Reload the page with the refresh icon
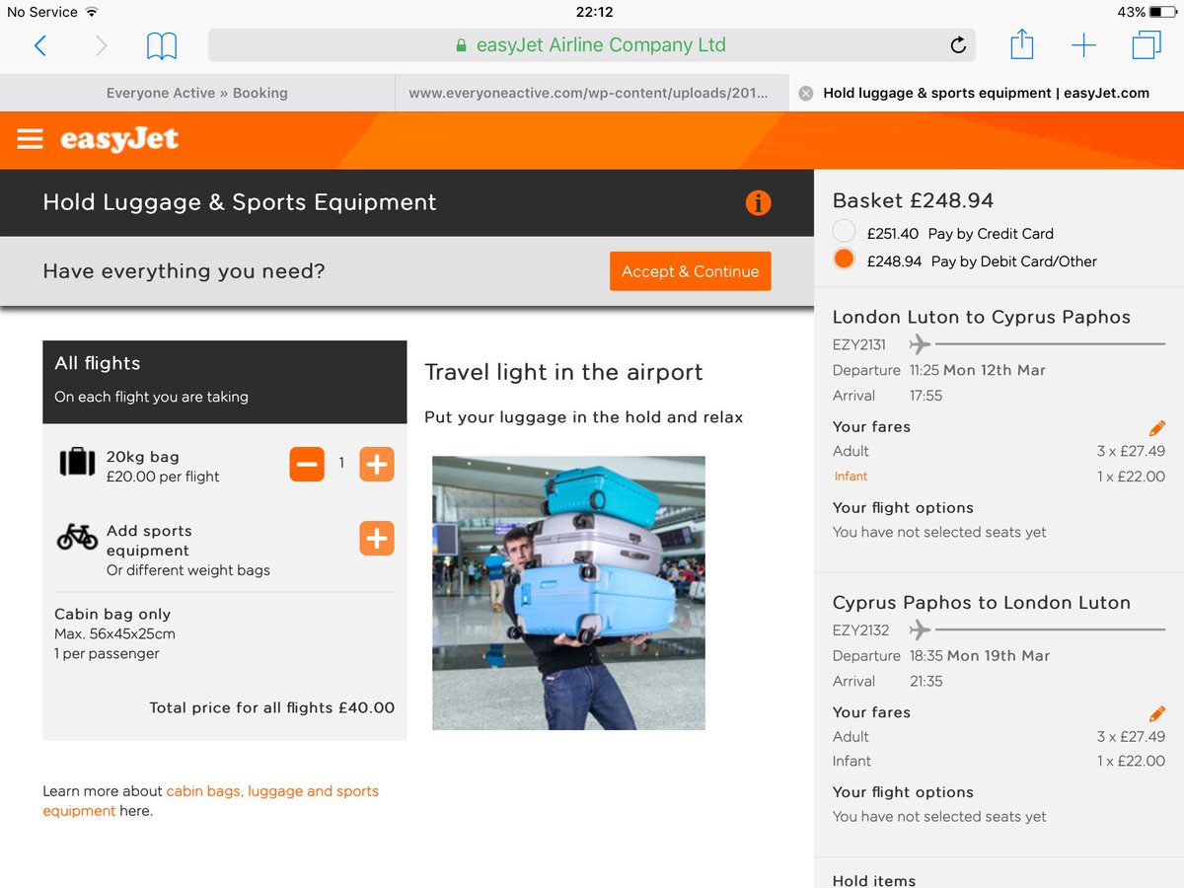This screenshot has height=888, width=1184. [x=957, y=45]
